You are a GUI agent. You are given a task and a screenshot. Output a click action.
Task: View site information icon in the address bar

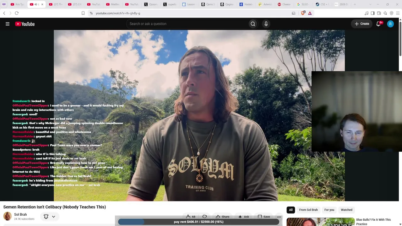(x=91, y=13)
